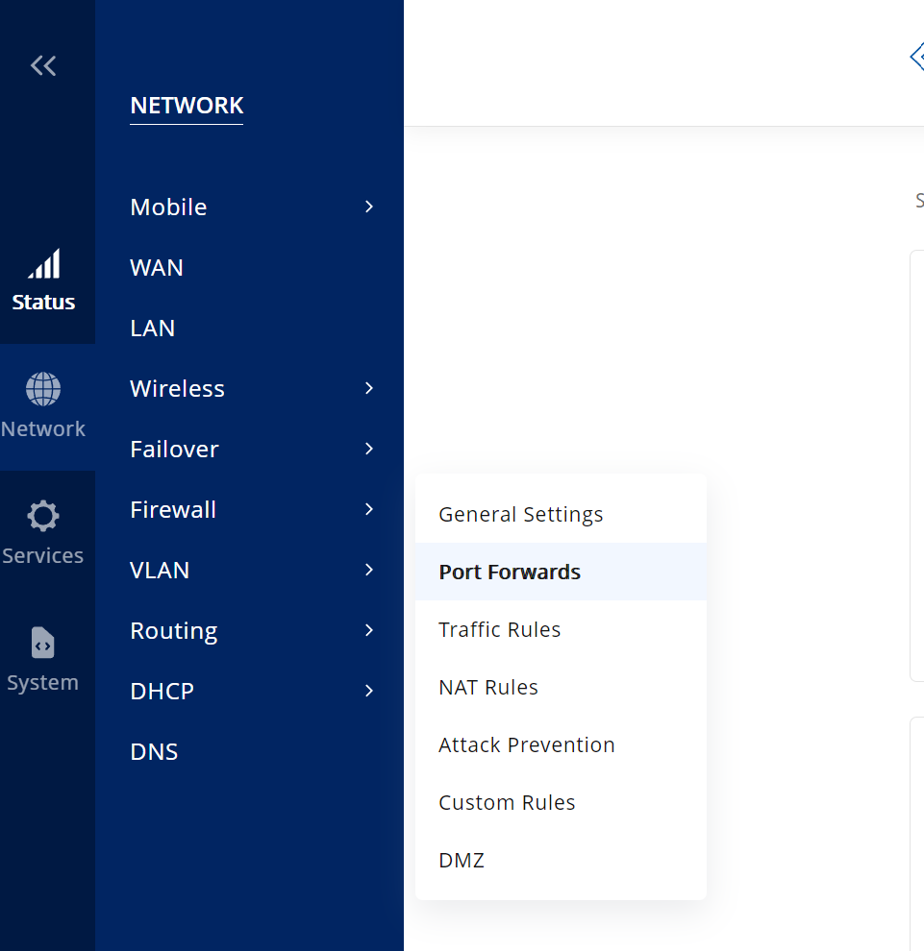Select Custom Rules from the submenu
Screen dimensions: 924x951
coord(507,802)
